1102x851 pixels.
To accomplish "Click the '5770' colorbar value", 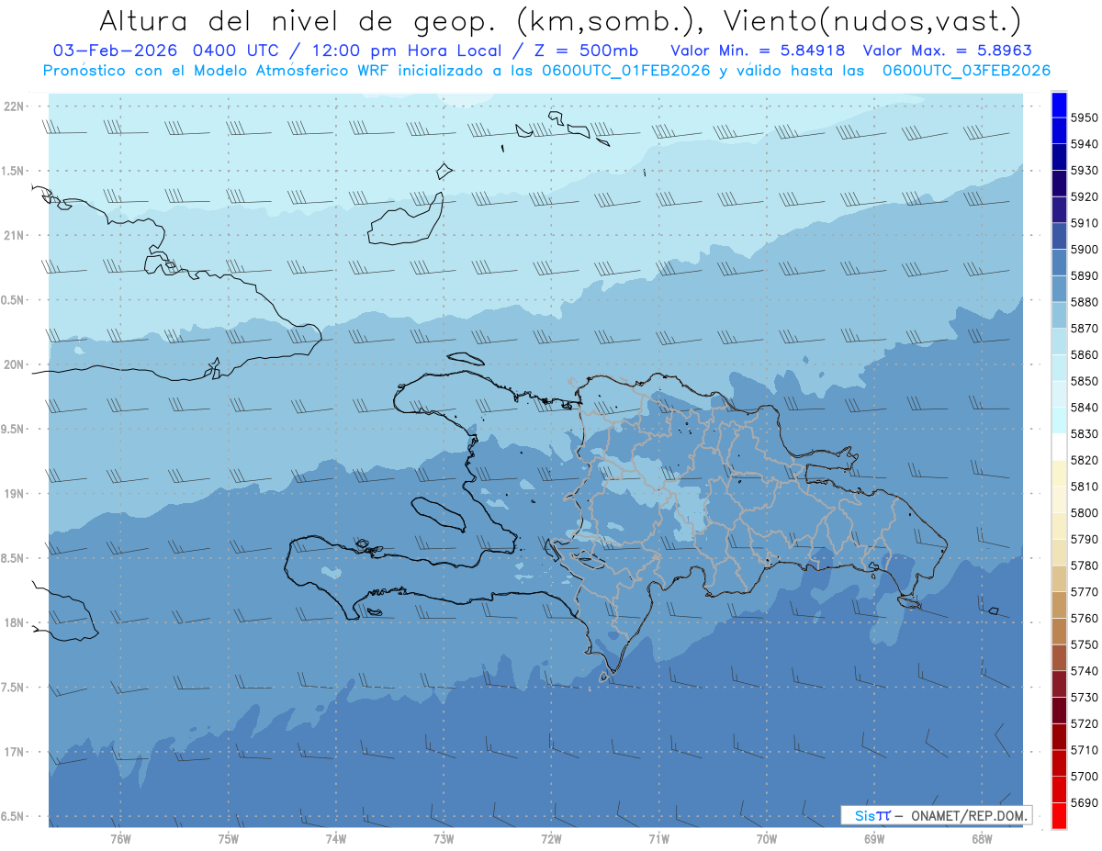I will pyautogui.click(x=1085, y=592).
